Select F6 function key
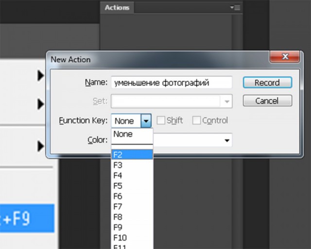Viewport: 311px width, 249px height. tap(132, 196)
